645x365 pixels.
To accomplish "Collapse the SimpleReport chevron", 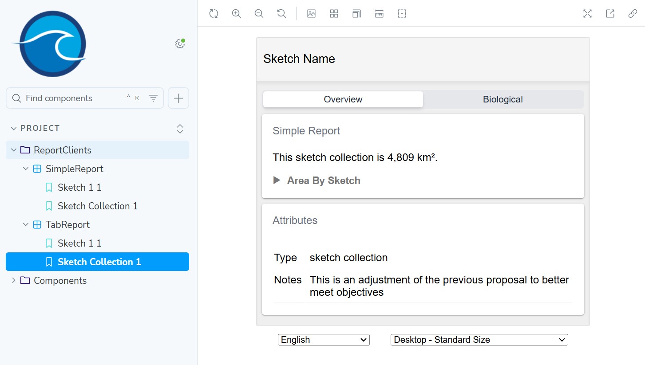I will (26, 169).
